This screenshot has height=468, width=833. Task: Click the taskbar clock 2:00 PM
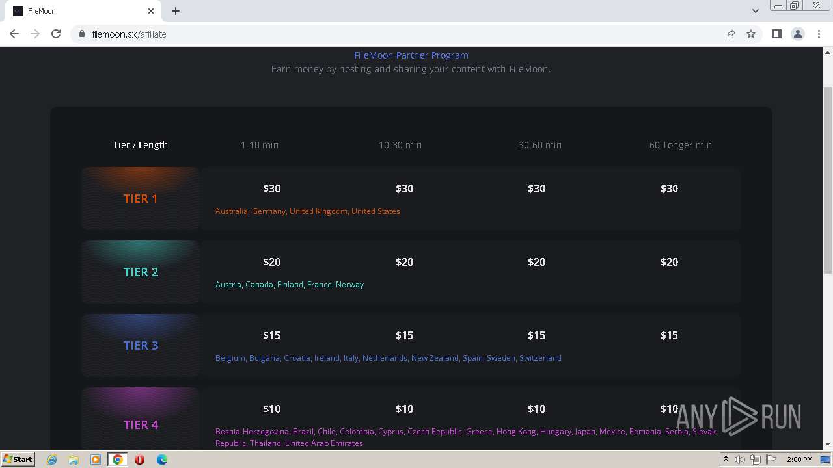tap(799, 460)
